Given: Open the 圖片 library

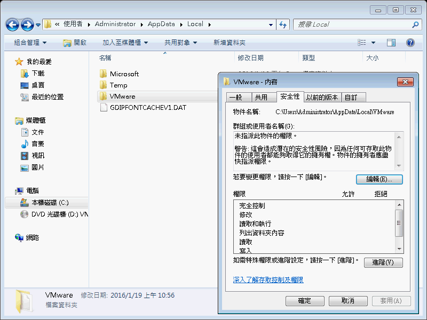Looking at the screenshot, I should coord(38,167).
